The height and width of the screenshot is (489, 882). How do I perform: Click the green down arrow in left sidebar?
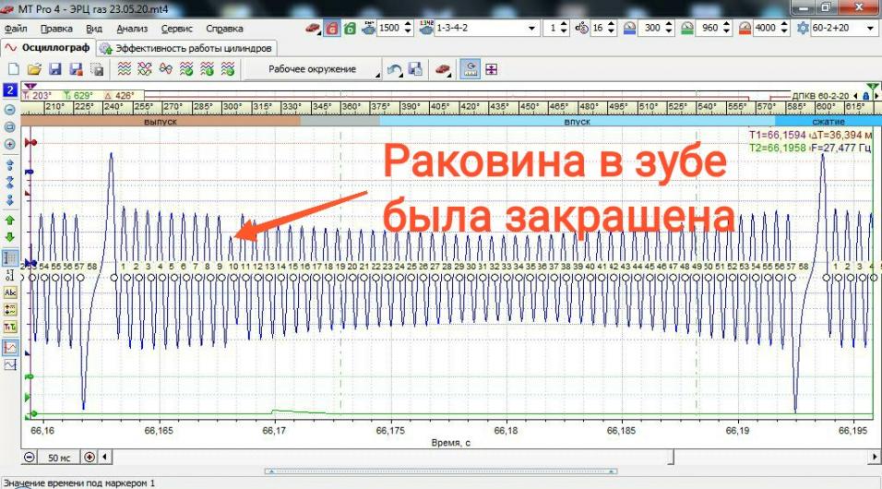coord(10,237)
